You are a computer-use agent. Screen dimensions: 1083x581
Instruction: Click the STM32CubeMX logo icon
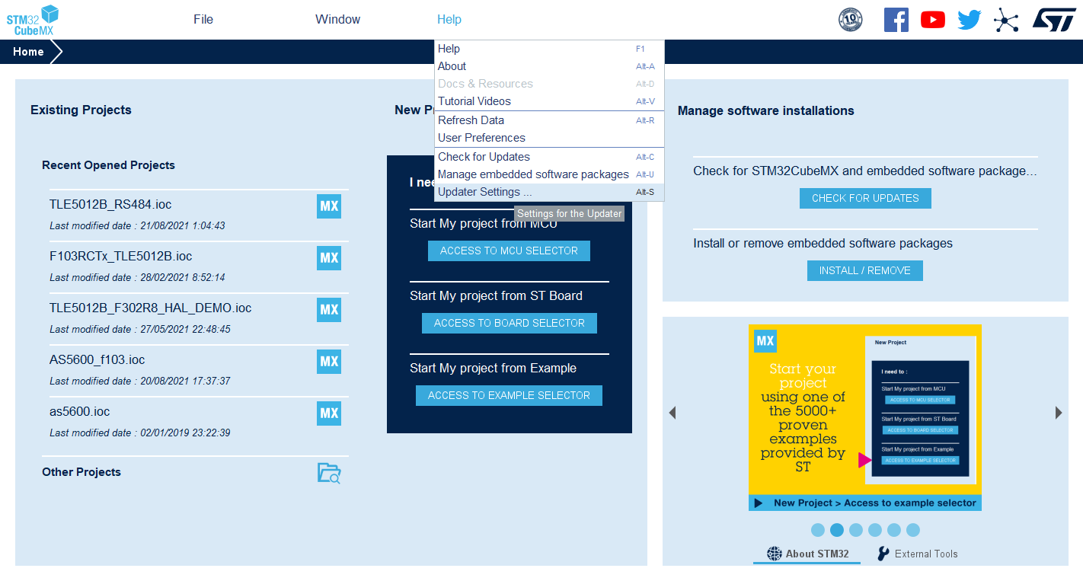33,20
